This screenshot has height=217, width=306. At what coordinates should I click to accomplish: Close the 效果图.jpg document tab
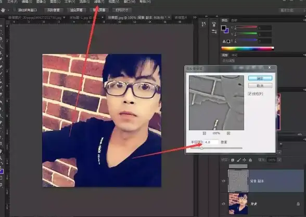tap(169, 18)
